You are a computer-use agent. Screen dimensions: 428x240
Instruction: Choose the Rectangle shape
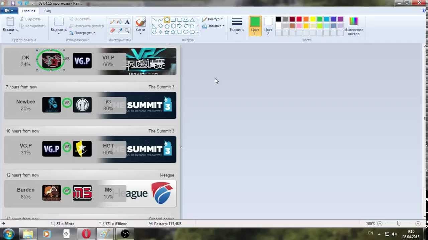(173, 20)
